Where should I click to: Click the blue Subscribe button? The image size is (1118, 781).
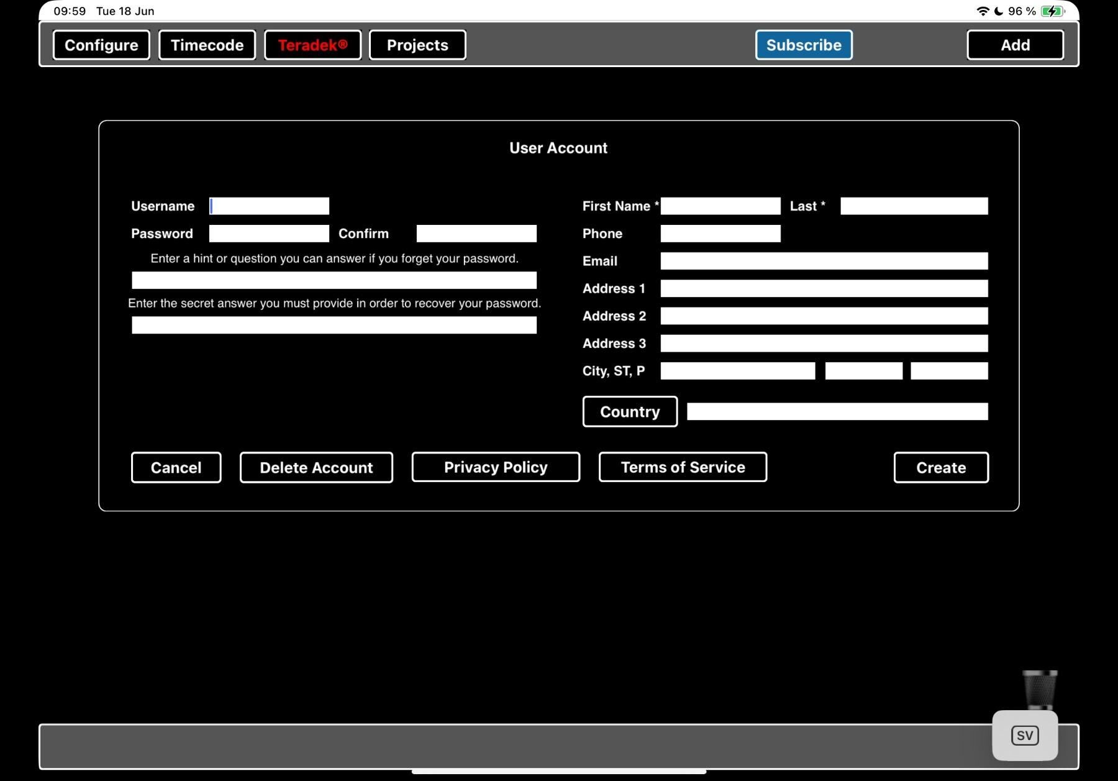[x=804, y=45]
